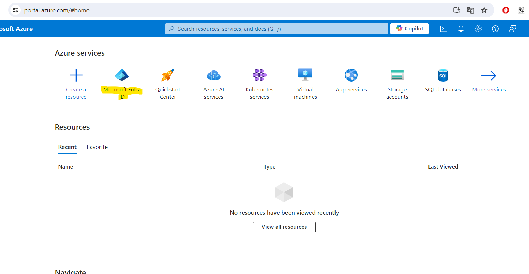Open Cloud Shell from the header
This screenshot has height=274, width=529.
click(444, 29)
